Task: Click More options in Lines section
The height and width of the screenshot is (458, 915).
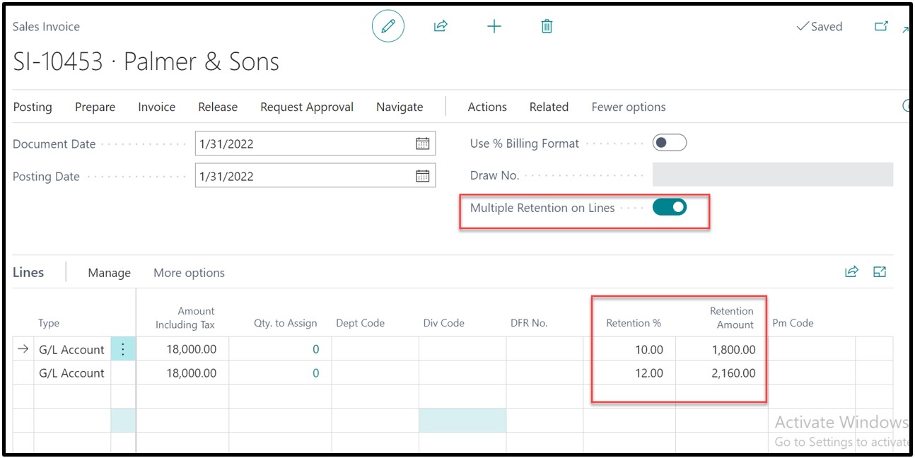Action: 189,273
